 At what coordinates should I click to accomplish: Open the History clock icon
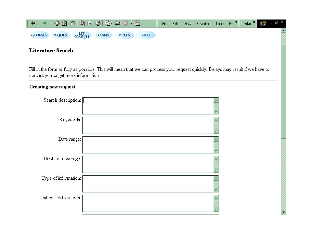tap(98, 23)
